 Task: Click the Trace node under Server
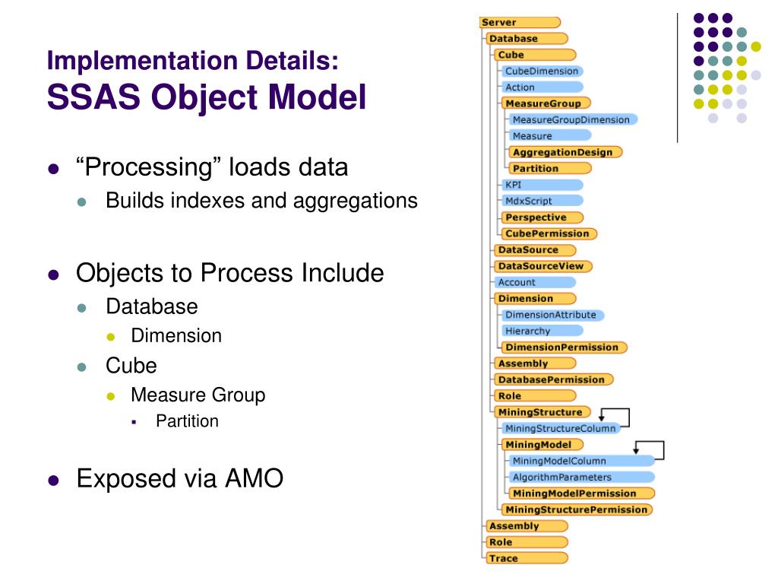tap(527, 558)
